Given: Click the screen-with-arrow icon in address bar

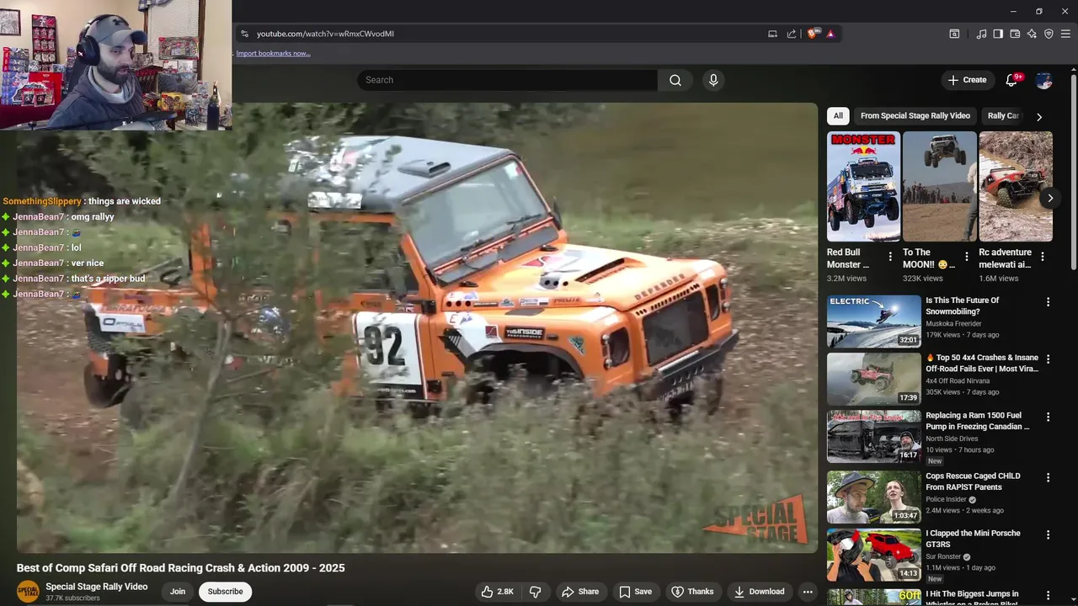Looking at the screenshot, I should point(772,34).
